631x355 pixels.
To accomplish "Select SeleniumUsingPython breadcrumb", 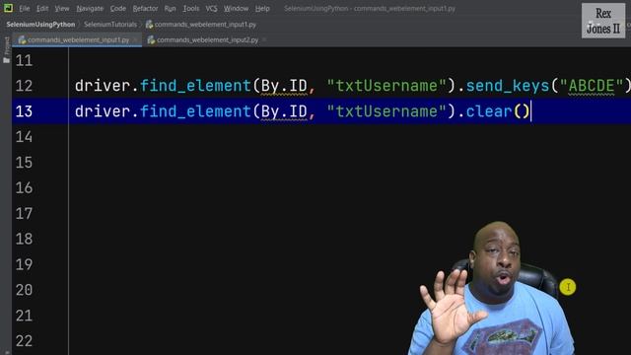I will (40, 25).
